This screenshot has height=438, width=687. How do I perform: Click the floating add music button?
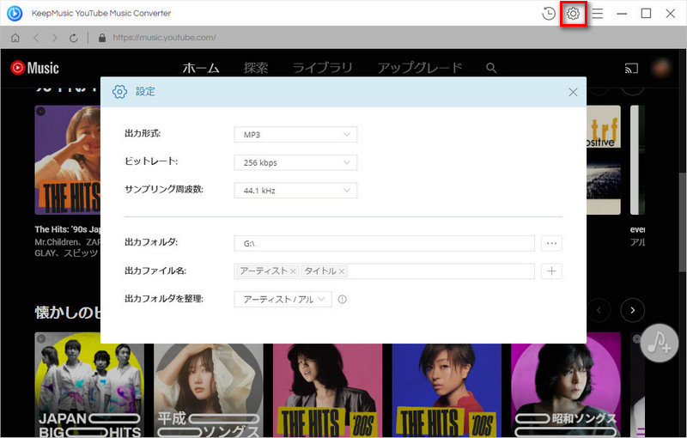(x=660, y=343)
